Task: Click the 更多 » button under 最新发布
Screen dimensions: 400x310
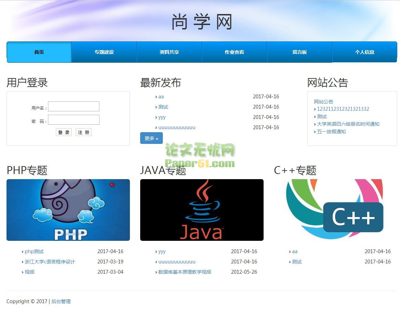Action: point(151,138)
